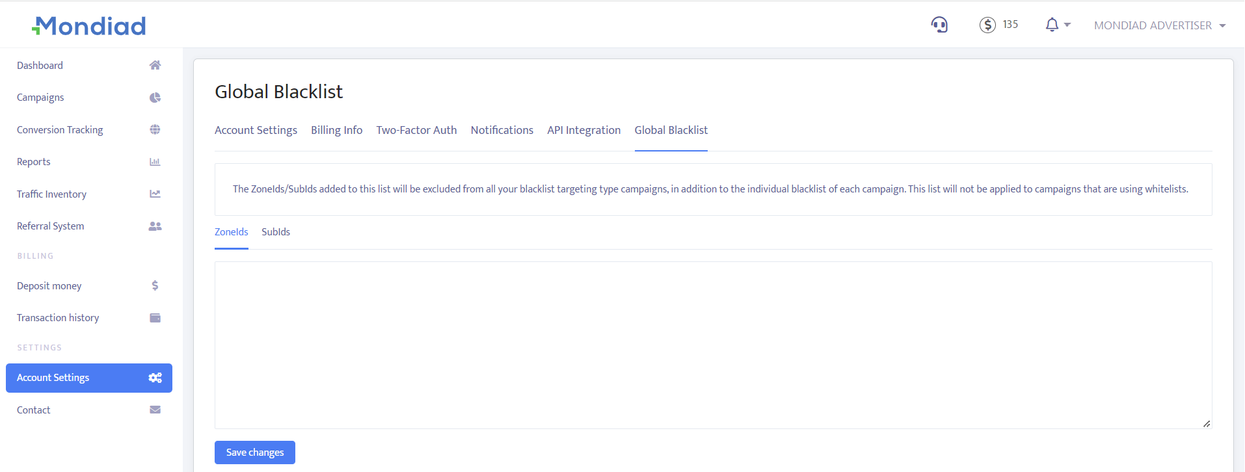Open Deposit money in sidebar

point(49,286)
